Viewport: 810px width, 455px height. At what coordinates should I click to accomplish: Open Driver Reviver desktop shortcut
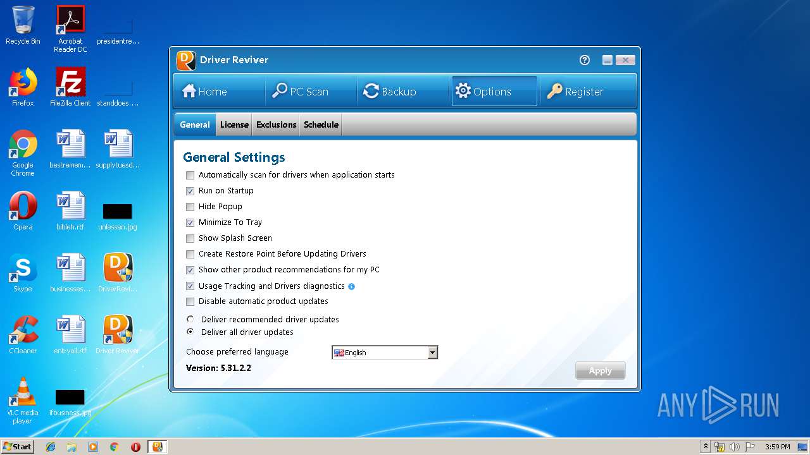coord(118,335)
